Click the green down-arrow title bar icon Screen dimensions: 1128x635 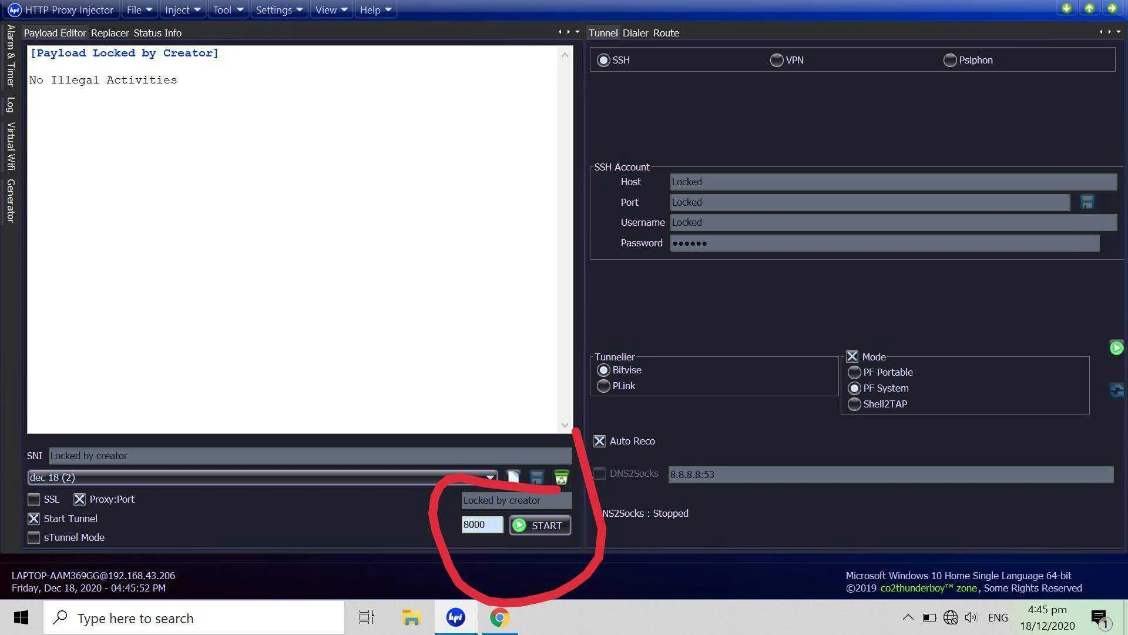pos(1066,8)
